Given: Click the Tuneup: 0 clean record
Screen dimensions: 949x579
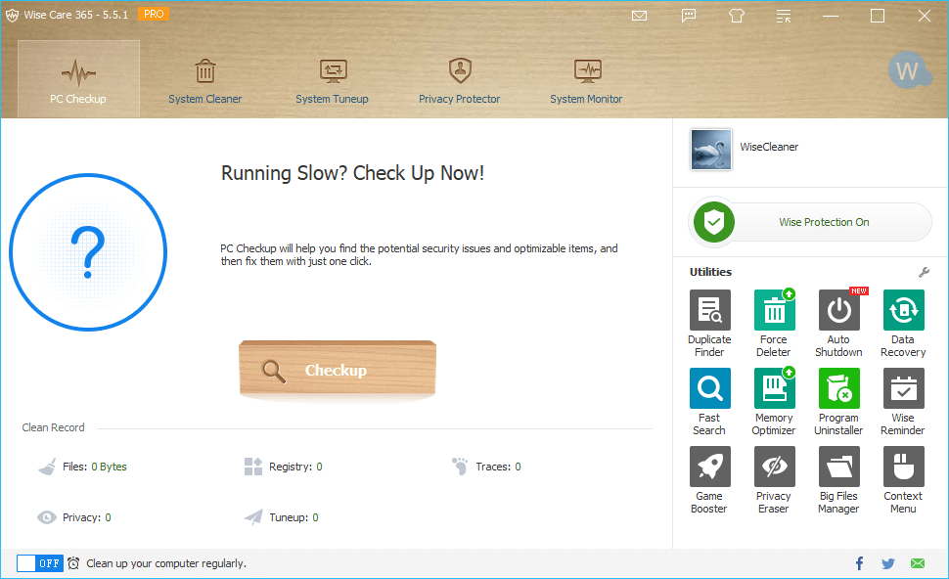Looking at the screenshot, I should tap(282, 517).
